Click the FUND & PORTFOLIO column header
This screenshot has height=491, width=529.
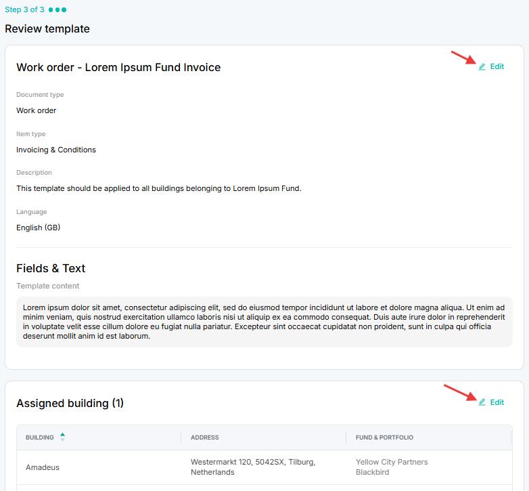[x=384, y=437]
